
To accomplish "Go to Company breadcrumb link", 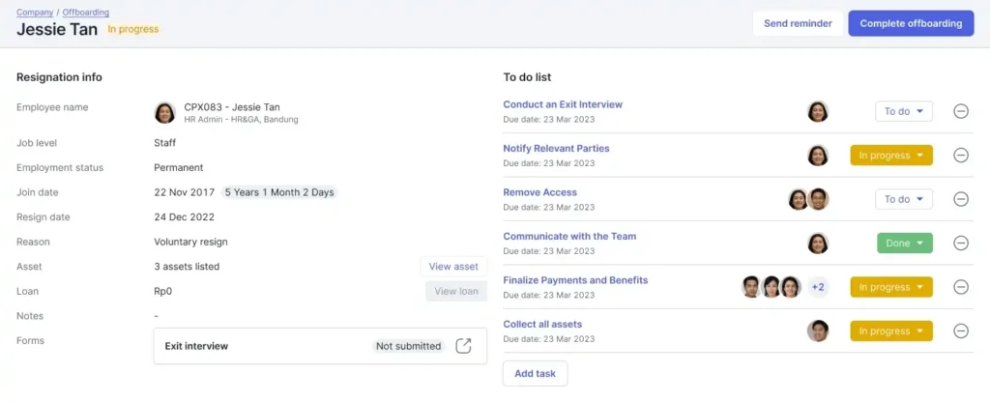I will coord(35,12).
